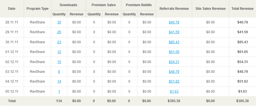Click the $1.63 referrals revenue link

coord(174,91)
